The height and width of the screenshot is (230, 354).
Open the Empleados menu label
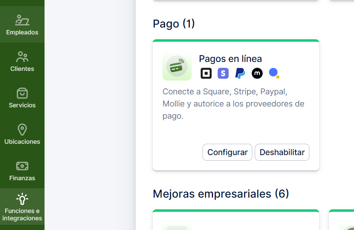[22, 32]
